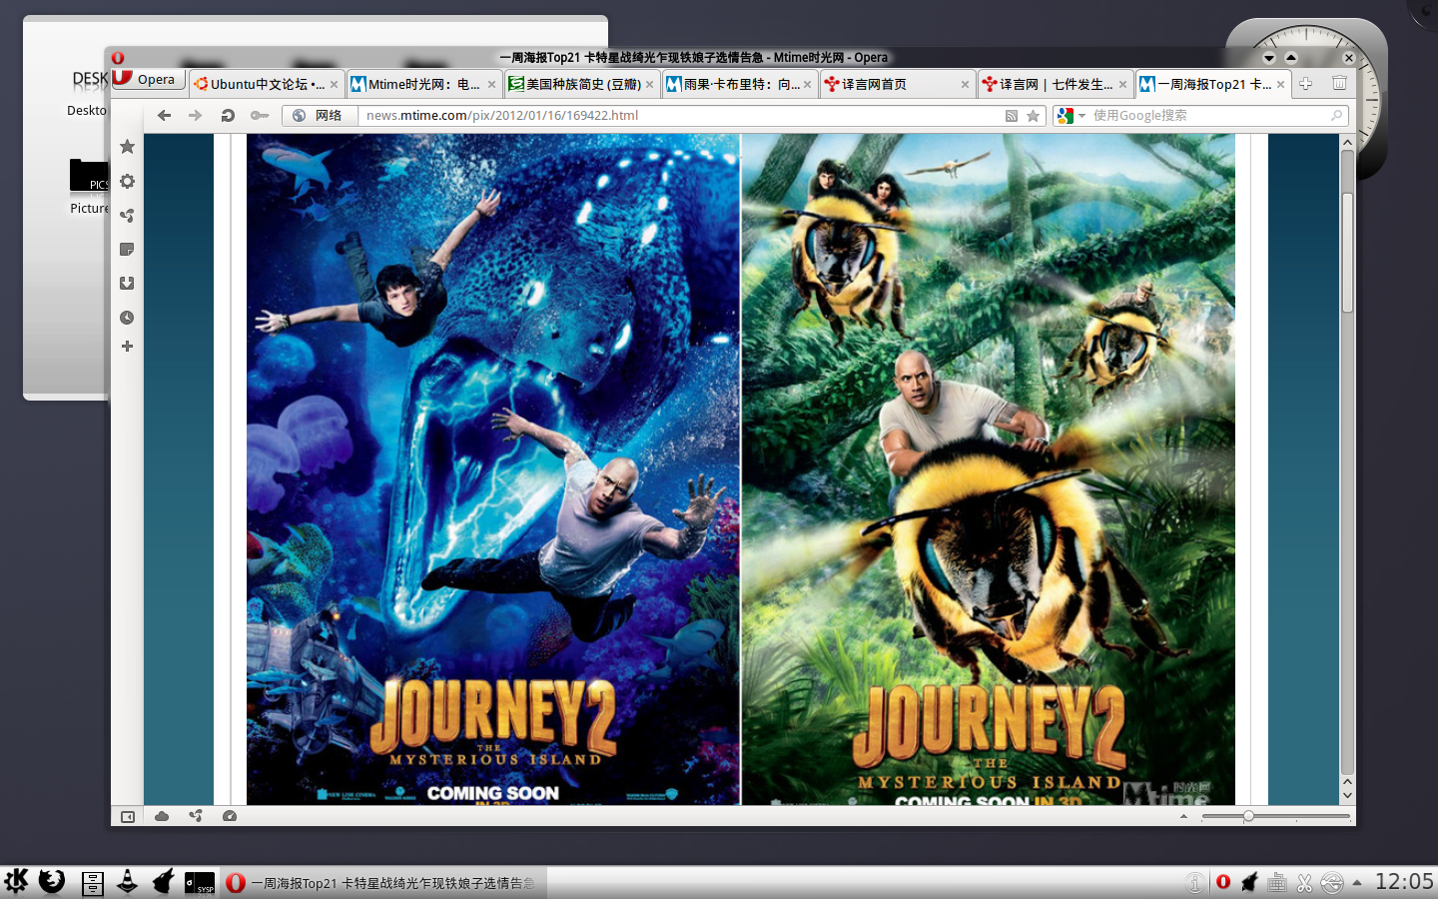The image size is (1438, 899).
Task: Switch to 雨果·卡布里特 tab
Action: (x=740, y=85)
